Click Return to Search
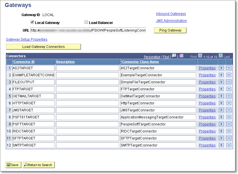The height and width of the screenshot is (174, 238). click(38, 165)
